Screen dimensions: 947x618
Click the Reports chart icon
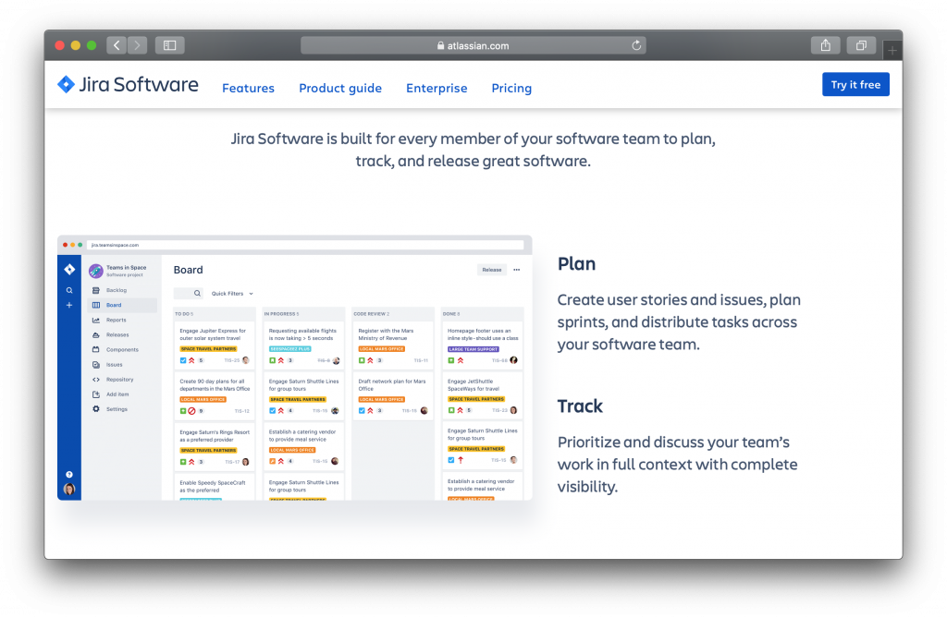tap(96, 320)
